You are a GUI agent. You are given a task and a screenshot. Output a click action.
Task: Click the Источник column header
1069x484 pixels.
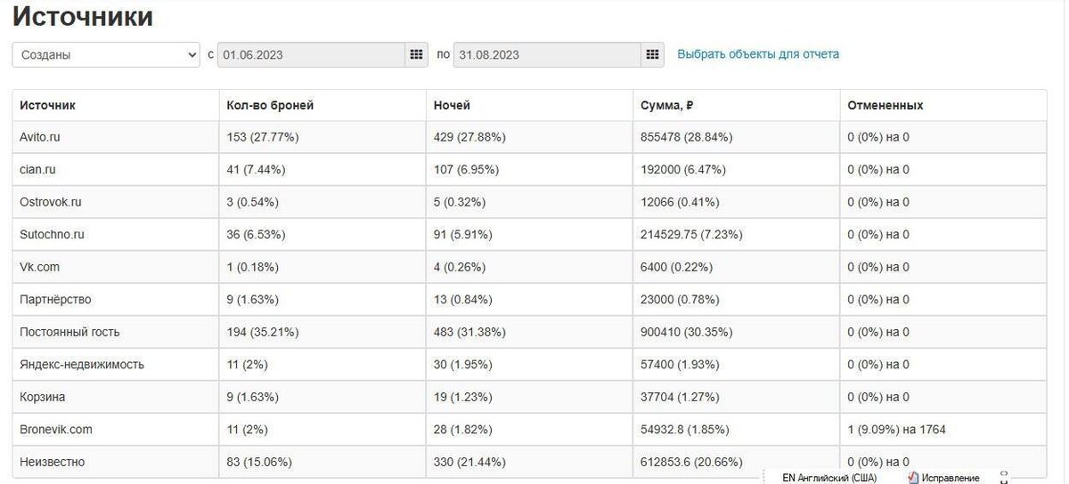(x=47, y=105)
